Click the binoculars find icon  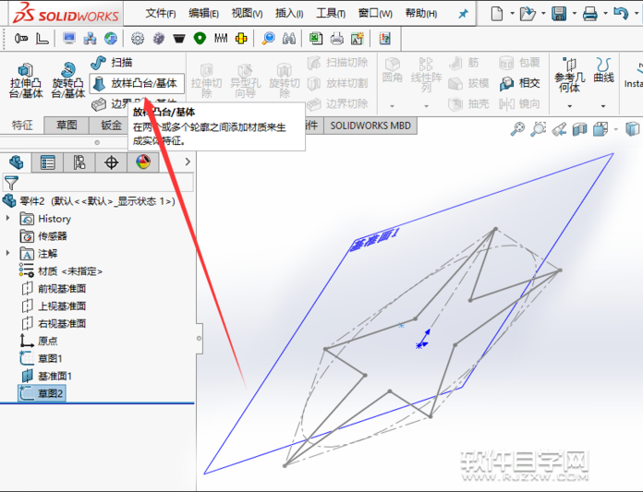pyautogui.click(x=289, y=39)
